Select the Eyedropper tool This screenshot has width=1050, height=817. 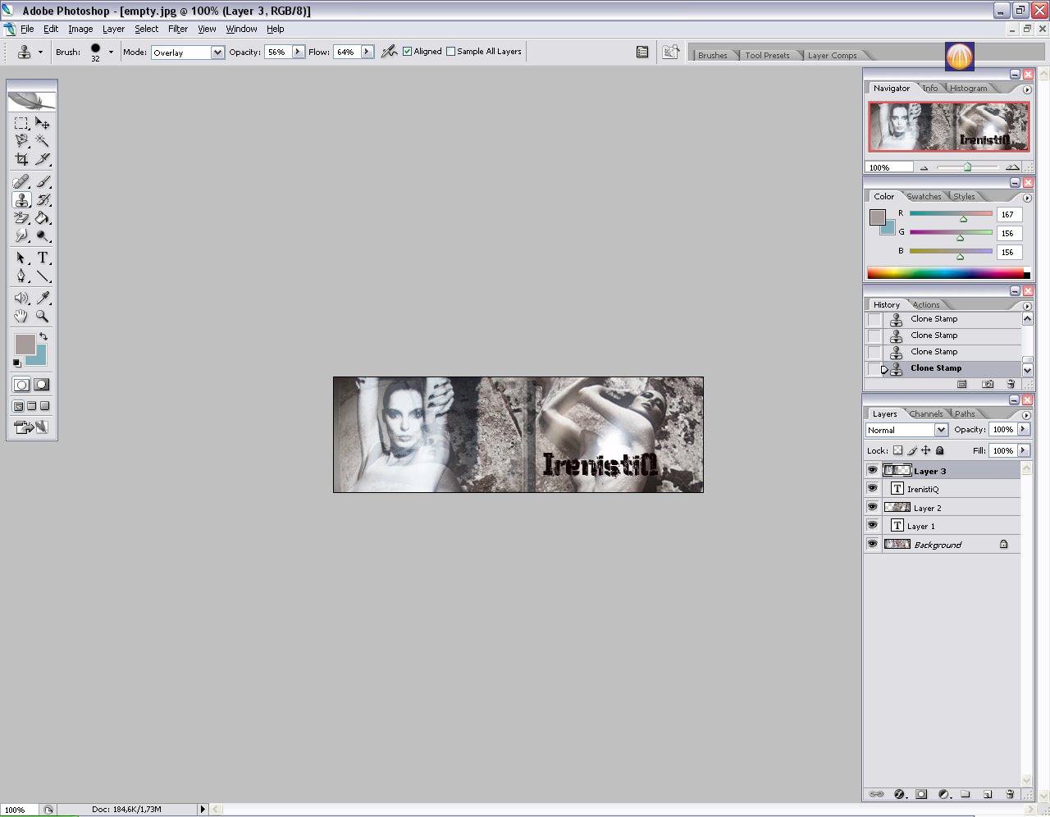(x=43, y=298)
